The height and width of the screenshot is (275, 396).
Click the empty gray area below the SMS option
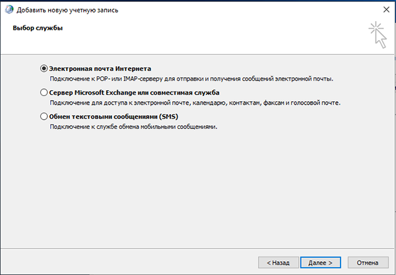(197, 189)
